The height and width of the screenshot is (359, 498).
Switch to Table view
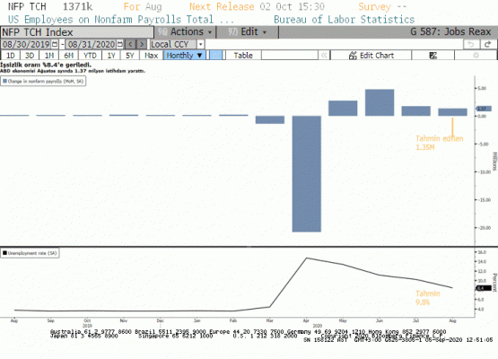click(243, 56)
